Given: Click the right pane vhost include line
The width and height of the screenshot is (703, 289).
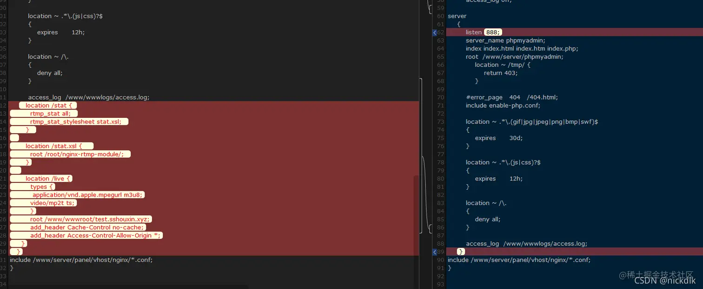Looking at the screenshot, I should point(519,260).
